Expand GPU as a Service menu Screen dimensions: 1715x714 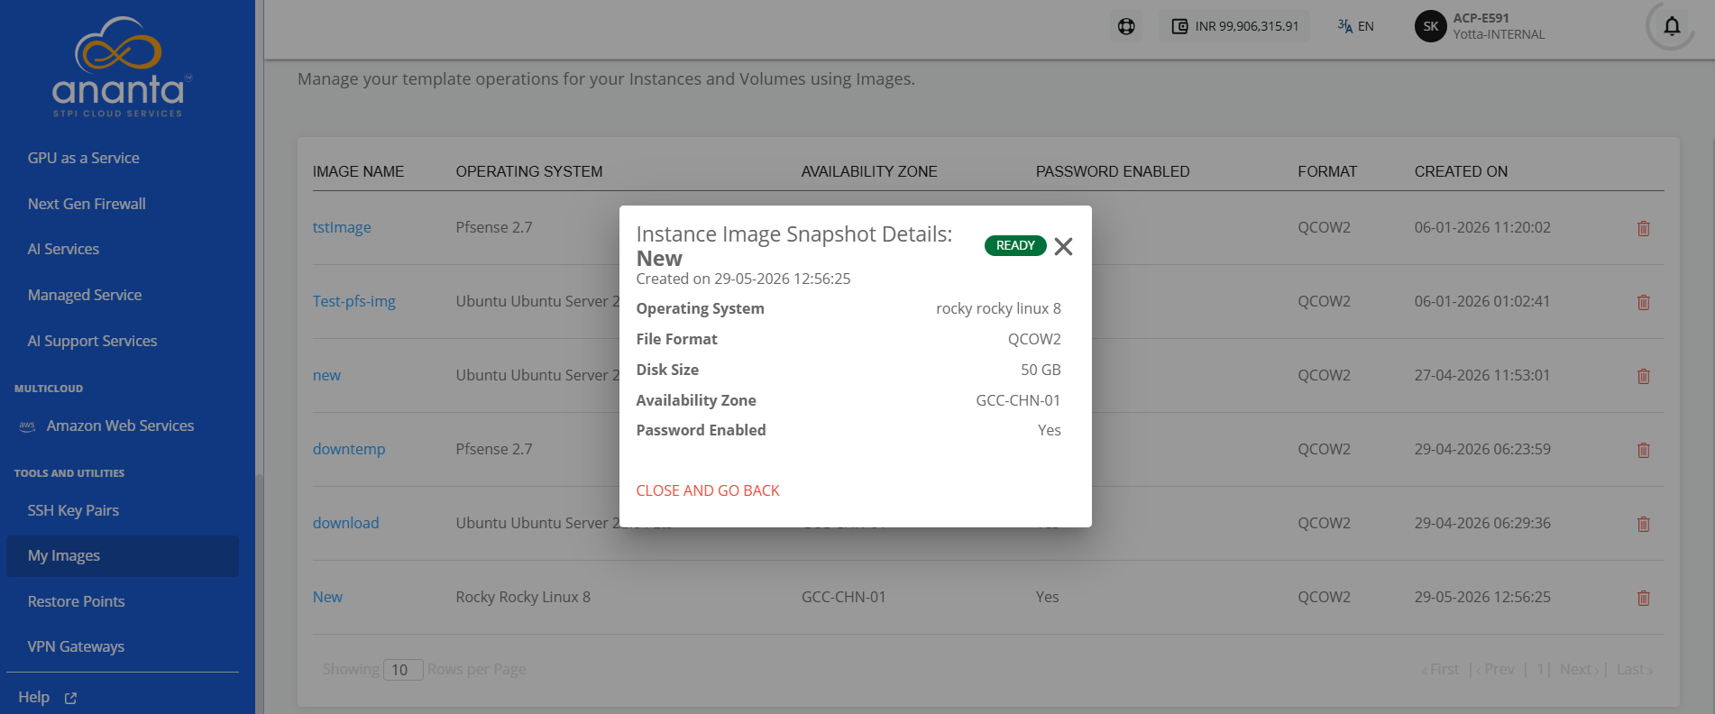pos(83,158)
